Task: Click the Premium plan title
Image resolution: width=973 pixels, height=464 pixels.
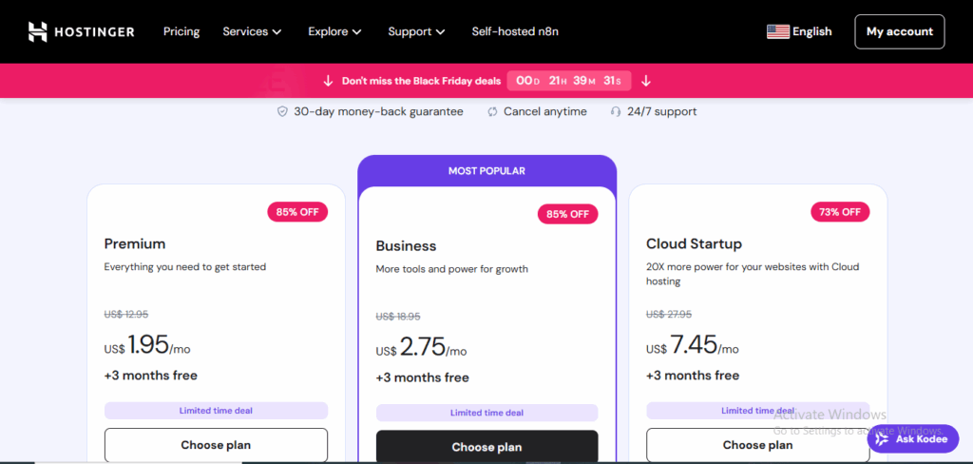Action: tap(135, 243)
